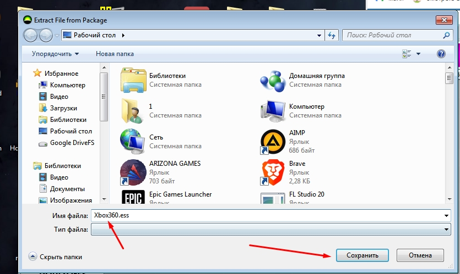Viewport: 460px width, 274px height.
Task: Click the file list scrollbar thumb
Action: [x=450, y=78]
